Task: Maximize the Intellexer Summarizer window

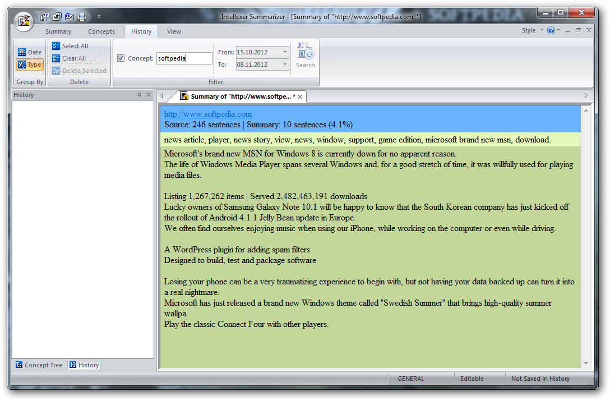Action: (561, 13)
